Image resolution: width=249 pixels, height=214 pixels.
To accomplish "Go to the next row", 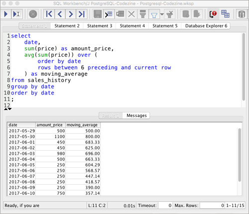I will pos(71,14).
